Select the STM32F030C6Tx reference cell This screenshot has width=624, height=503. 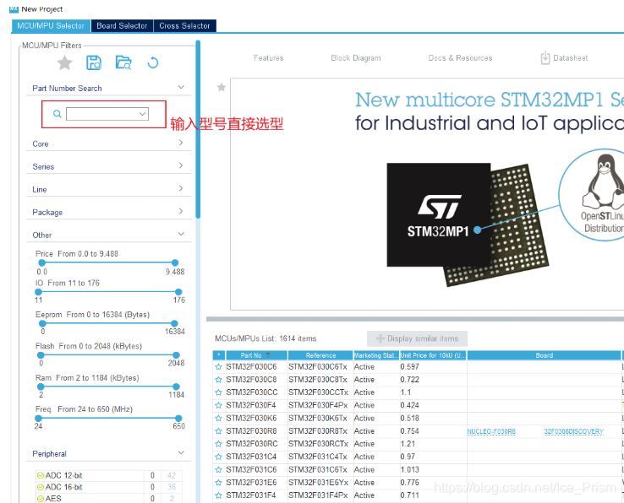point(318,367)
